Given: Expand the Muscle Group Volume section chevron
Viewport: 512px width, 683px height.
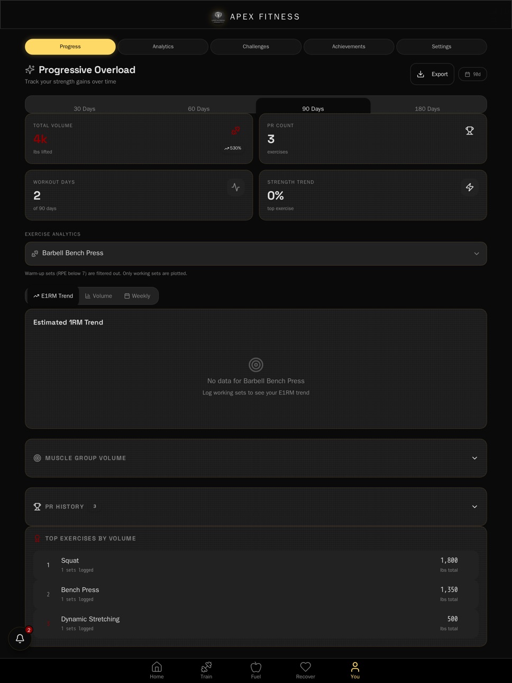Looking at the screenshot, I should tap(474, 458).
